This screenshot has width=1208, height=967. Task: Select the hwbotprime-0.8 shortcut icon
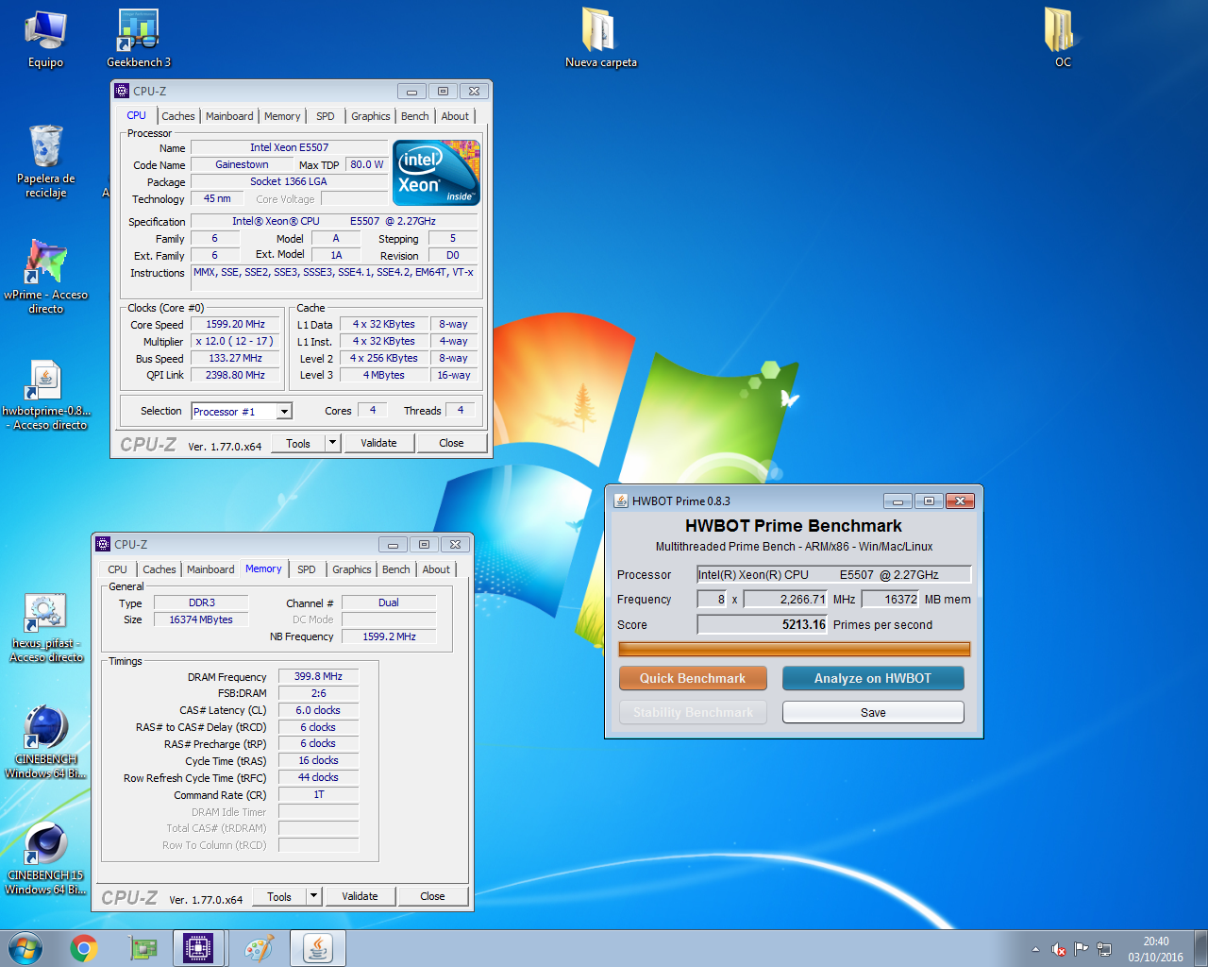[x=45, y=395]
